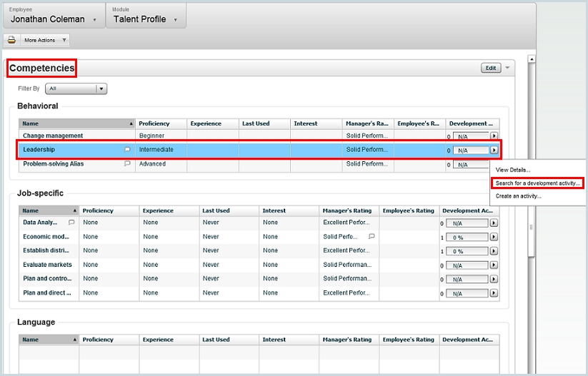Click the 0 % progress bar for Economic mod...

tap(467, 237)
